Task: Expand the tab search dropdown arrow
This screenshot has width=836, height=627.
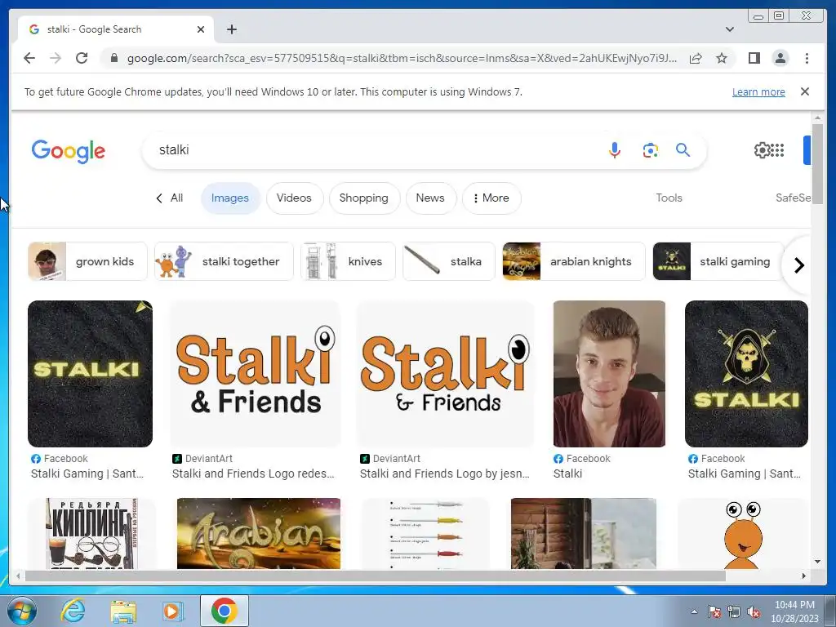Action: (x=729, y=29)
